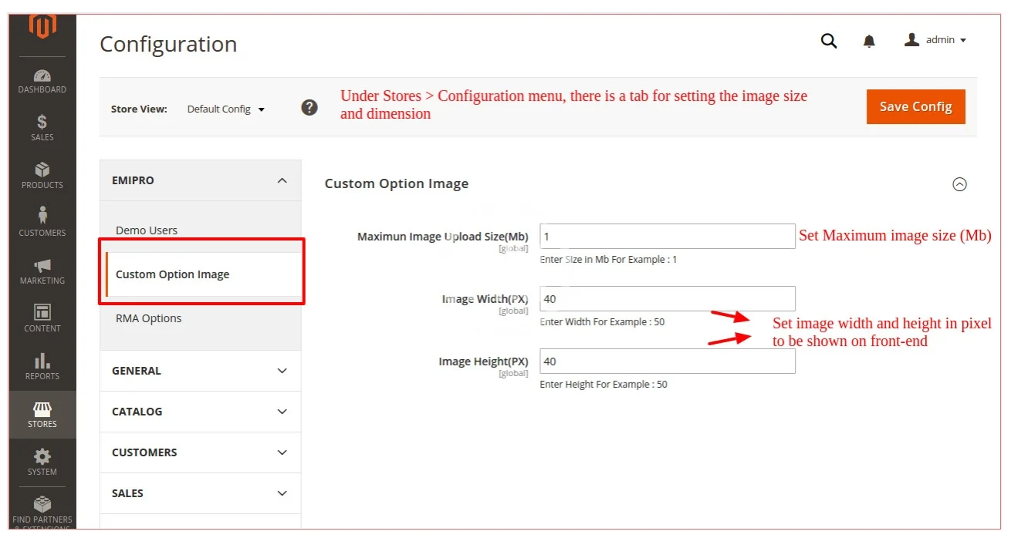Click the search magnifier icon

tap(829, 41)
